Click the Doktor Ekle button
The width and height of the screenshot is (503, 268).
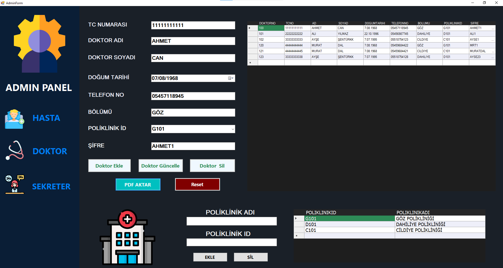109,166
